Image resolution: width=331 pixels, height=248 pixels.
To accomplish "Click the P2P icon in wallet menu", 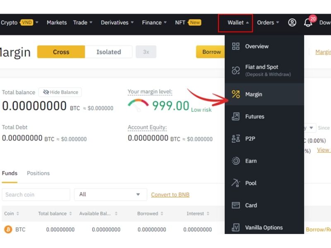I will [x=235, y=138].
